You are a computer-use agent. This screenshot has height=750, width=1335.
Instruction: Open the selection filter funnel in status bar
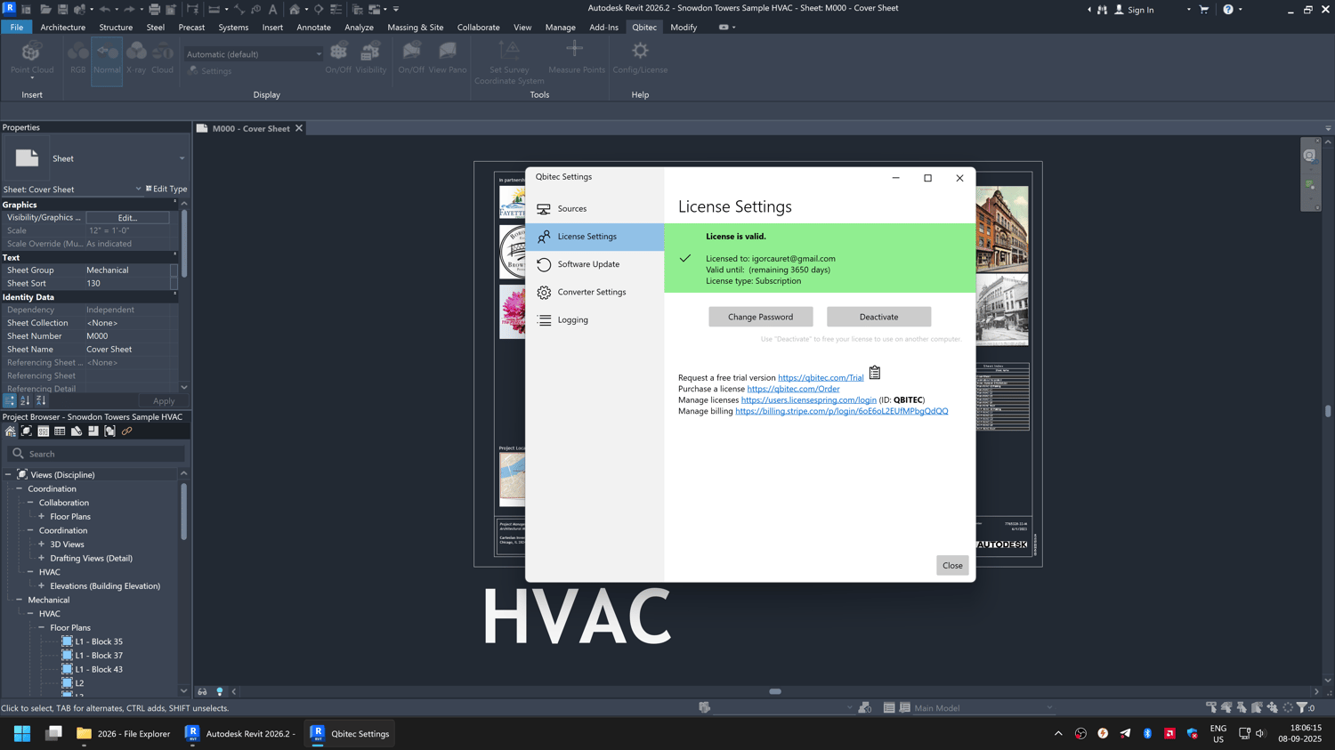tap(1302, 708)
